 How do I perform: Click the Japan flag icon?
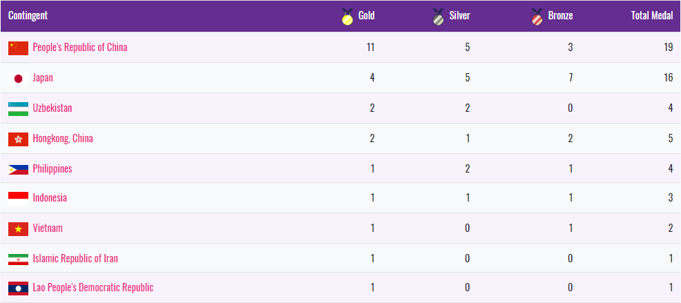[x=19, y=78]
